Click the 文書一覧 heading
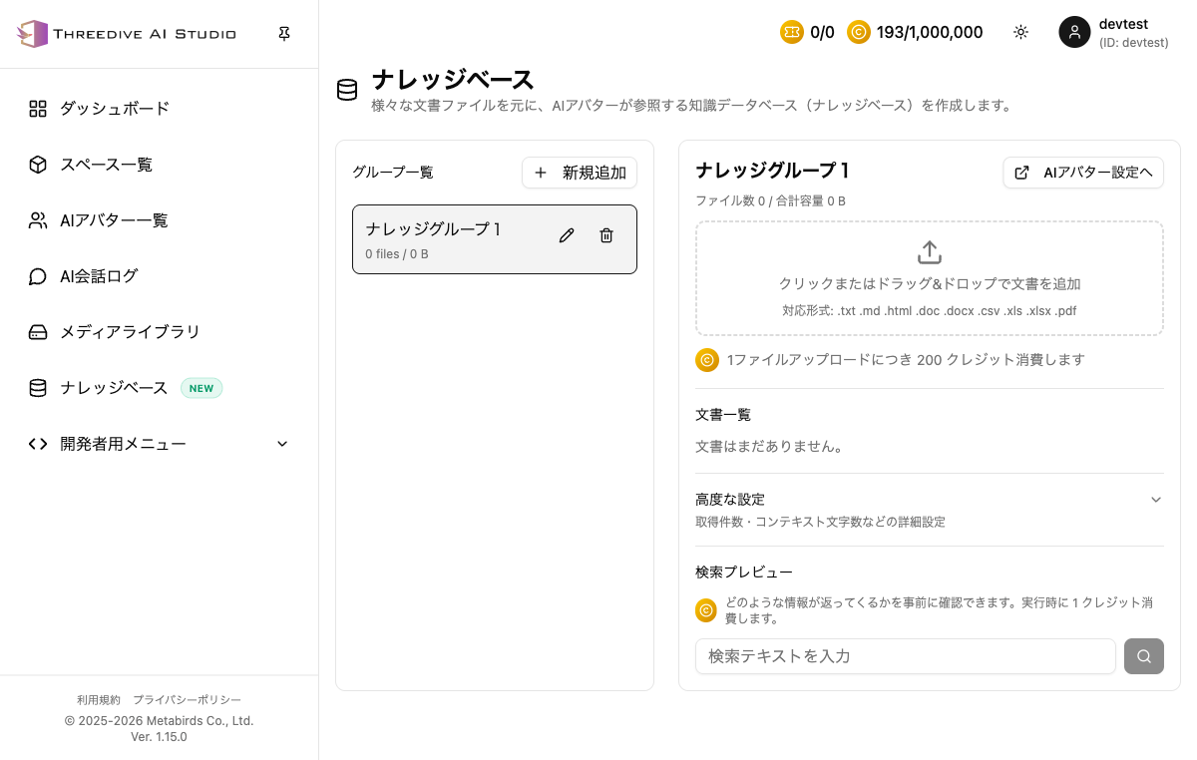1197x760 pixels. (723, 415)
